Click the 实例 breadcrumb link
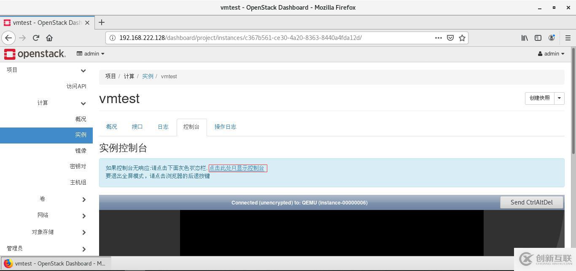This screenshot has width=576, height=271. coord(148,76)
